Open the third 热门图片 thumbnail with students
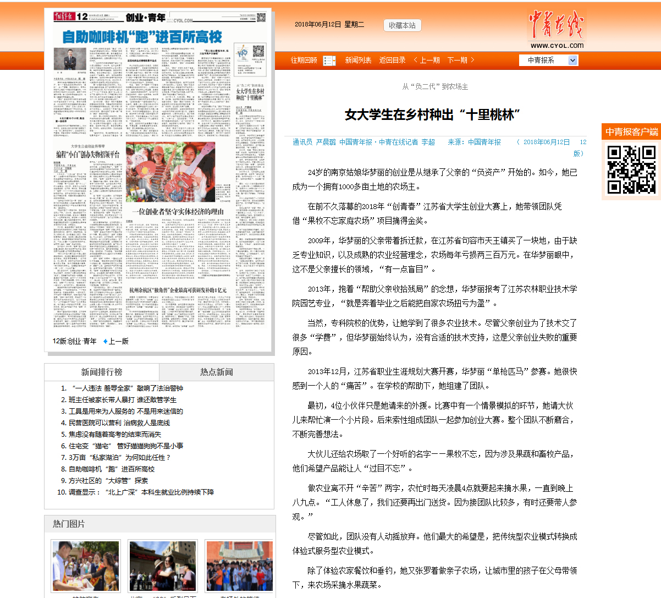 coord(239,566)
